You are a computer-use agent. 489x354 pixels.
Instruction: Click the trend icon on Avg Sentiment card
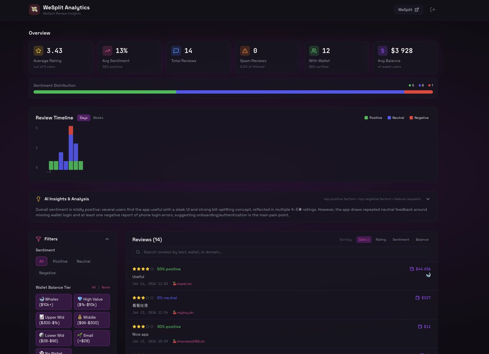pyautogui.click(x=107, y=51)
